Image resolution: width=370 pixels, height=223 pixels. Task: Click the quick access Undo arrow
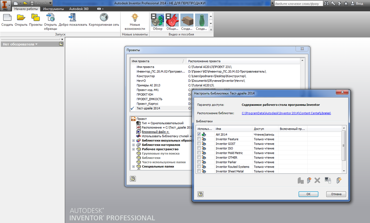tap(38, 3)
